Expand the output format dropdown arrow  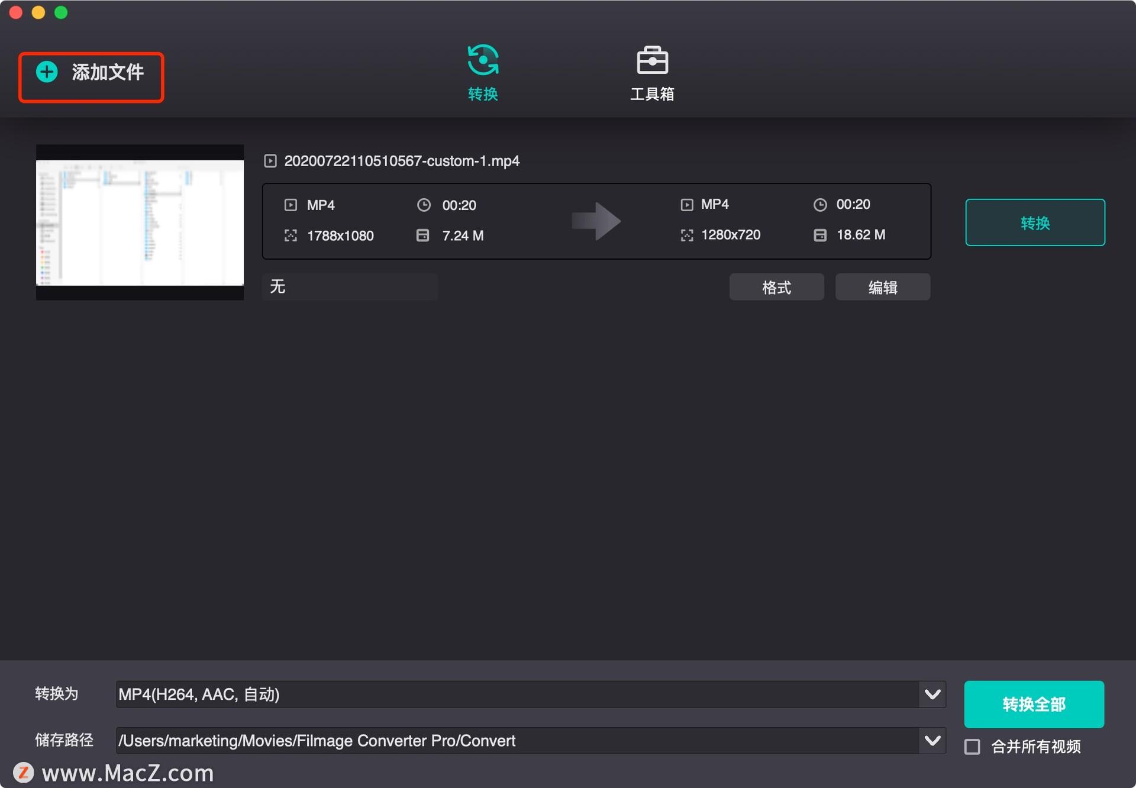pos(932,694)
